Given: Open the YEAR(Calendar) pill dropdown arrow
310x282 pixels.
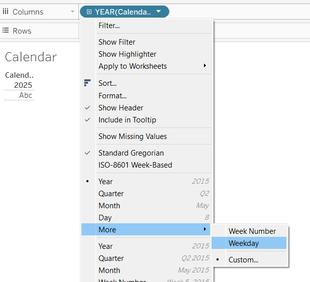Looking at the screenshot, I should click(x=159, y=12).
